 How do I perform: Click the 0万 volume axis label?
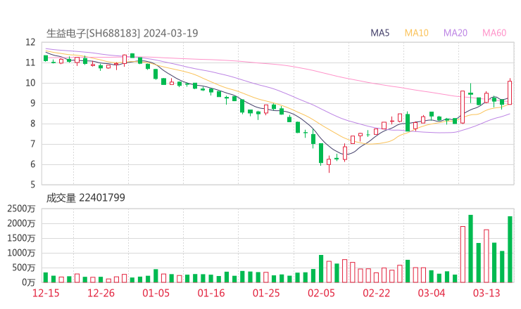coord(29,282)
